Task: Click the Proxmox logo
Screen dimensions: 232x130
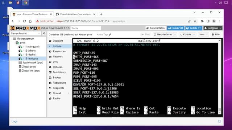Action: pos(25,28)
